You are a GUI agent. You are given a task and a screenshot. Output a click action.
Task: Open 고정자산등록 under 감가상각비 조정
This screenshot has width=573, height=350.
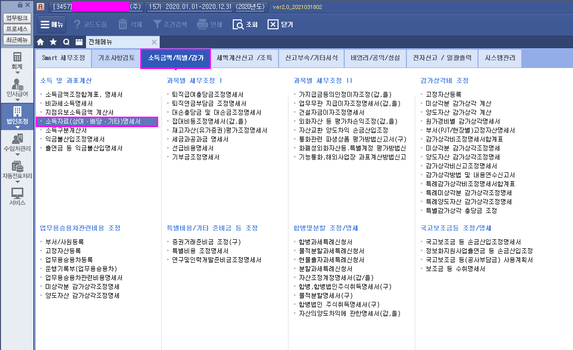pos(444,94)
